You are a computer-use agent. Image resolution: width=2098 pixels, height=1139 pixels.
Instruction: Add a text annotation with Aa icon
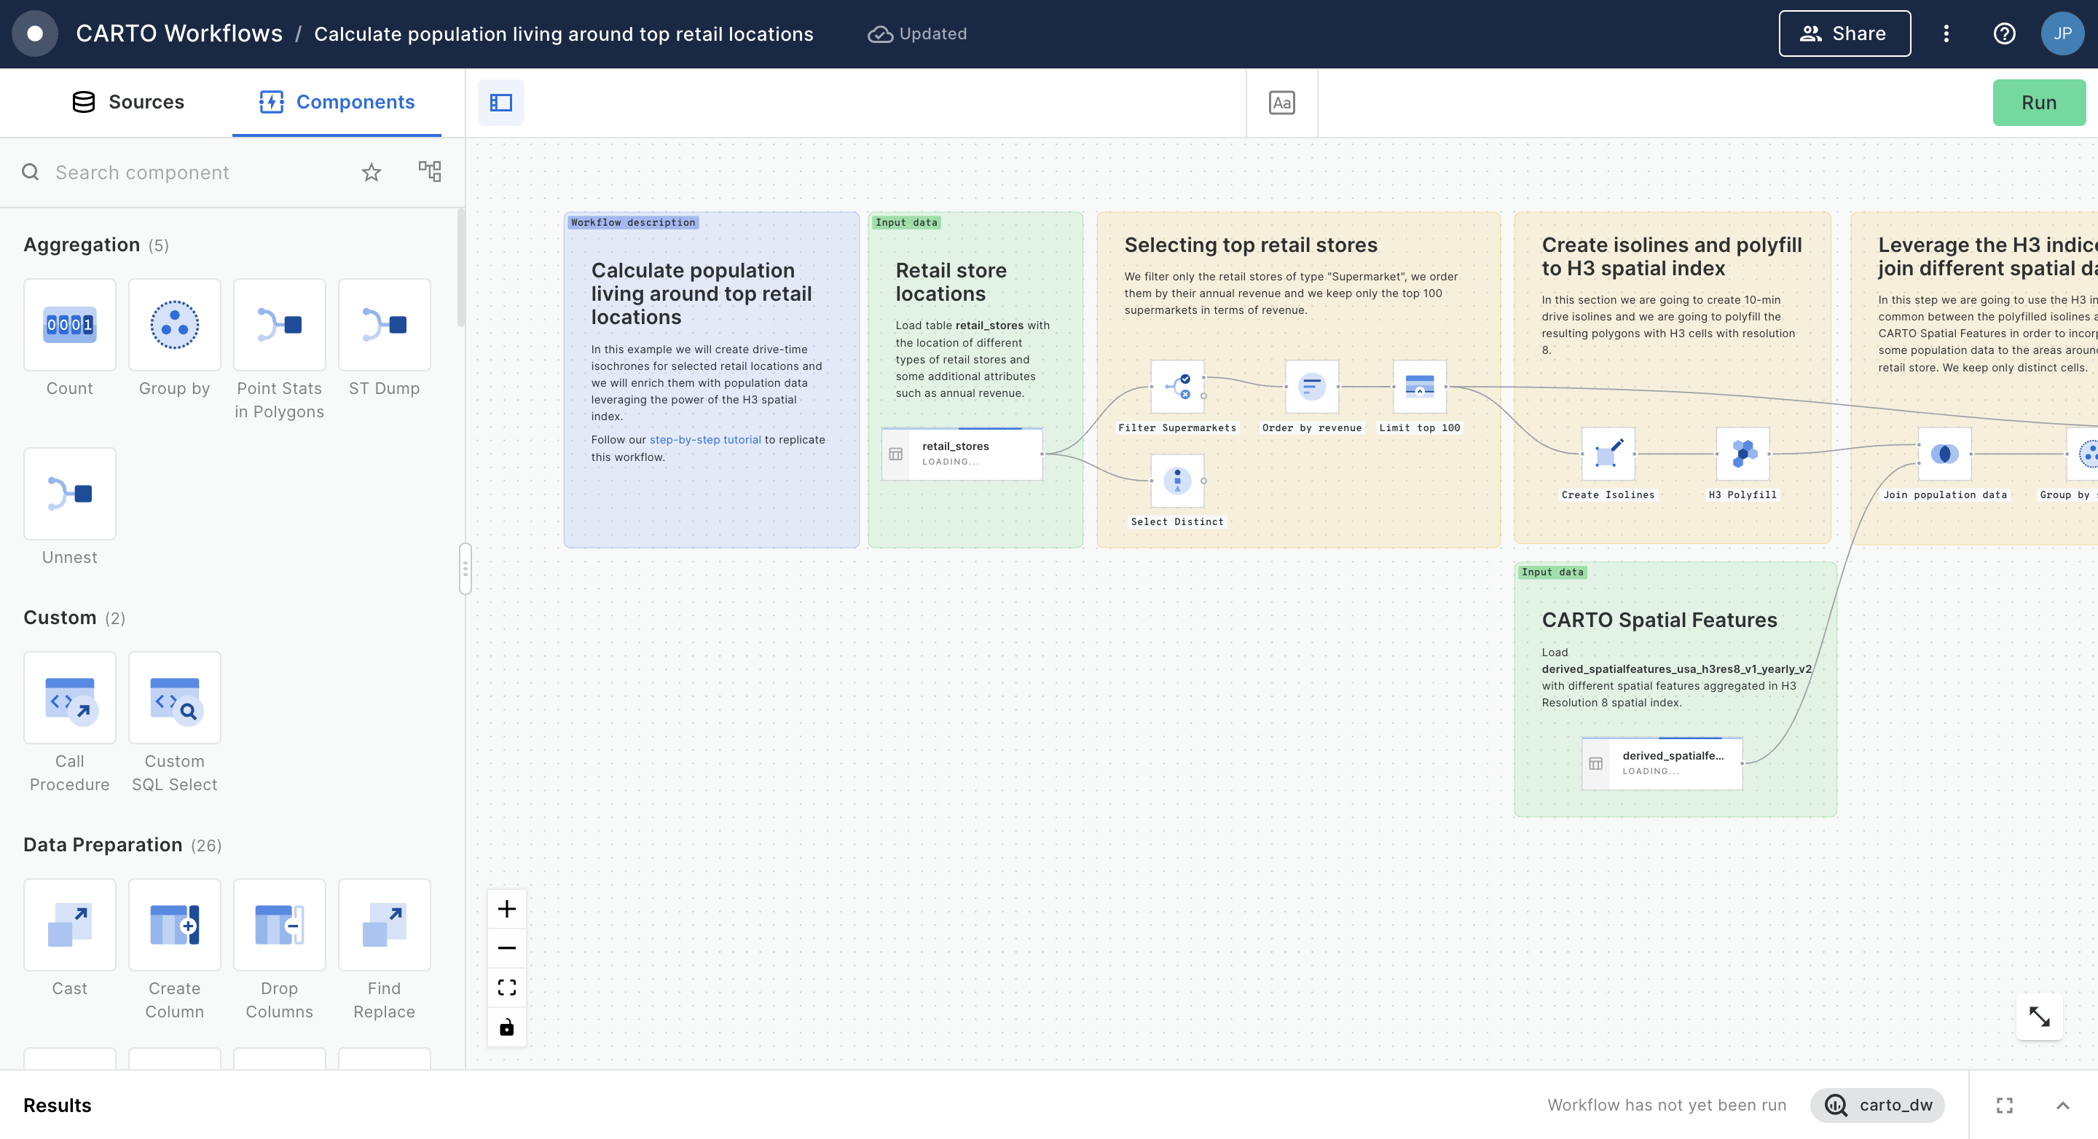point(1281,103)
